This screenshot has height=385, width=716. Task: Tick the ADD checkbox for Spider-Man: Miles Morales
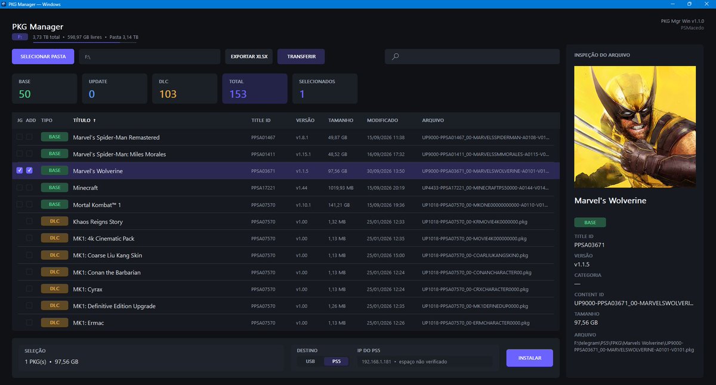pyautogui.click(x=29, y=154)
